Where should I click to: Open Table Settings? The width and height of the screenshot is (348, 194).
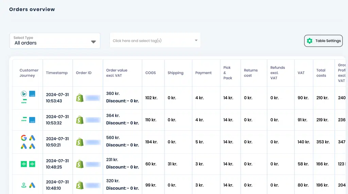coord(324,41)
